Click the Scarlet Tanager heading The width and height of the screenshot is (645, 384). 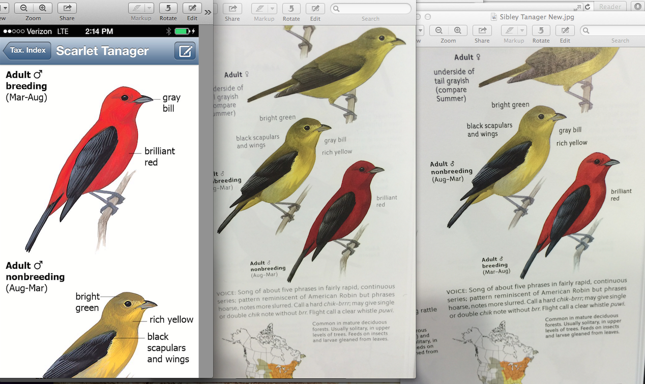coord(102,51)
